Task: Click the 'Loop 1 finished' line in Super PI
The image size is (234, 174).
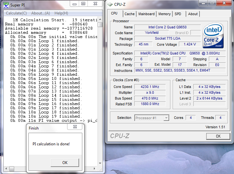Action: (x=45, y=41)
